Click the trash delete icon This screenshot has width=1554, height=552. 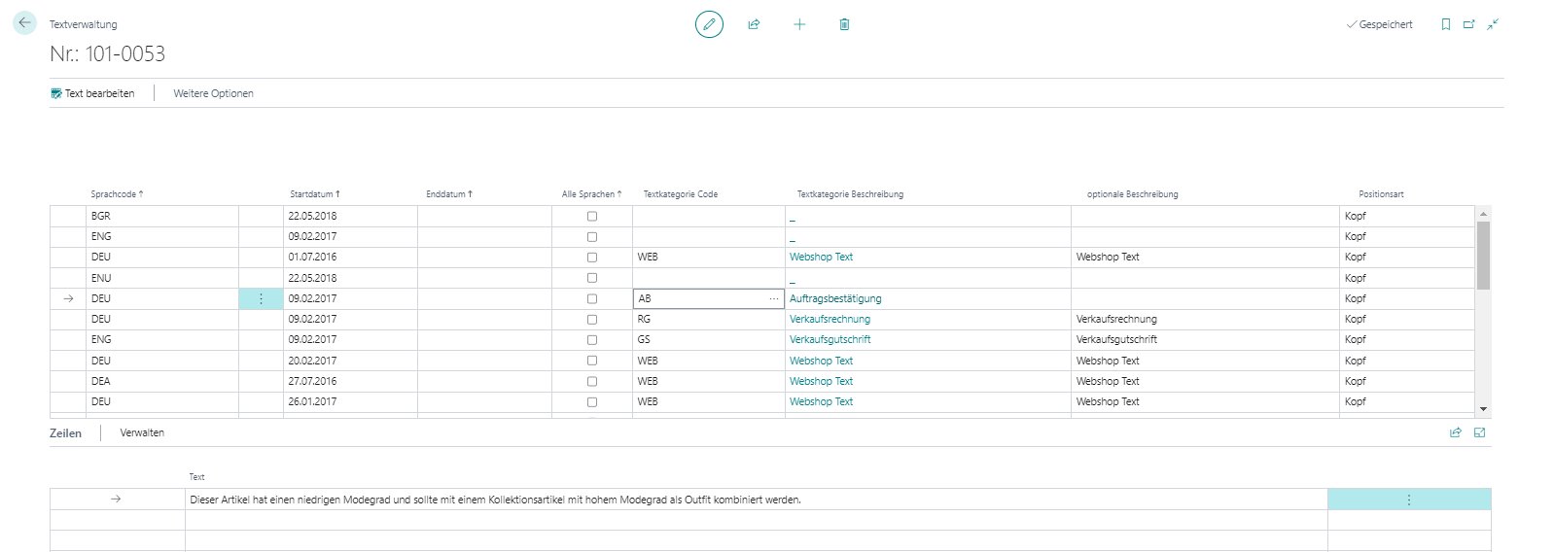point(844,24)
